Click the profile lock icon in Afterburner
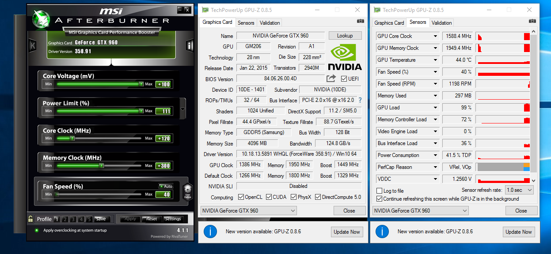Screen dimensions: 551x254 pos(30,219)
